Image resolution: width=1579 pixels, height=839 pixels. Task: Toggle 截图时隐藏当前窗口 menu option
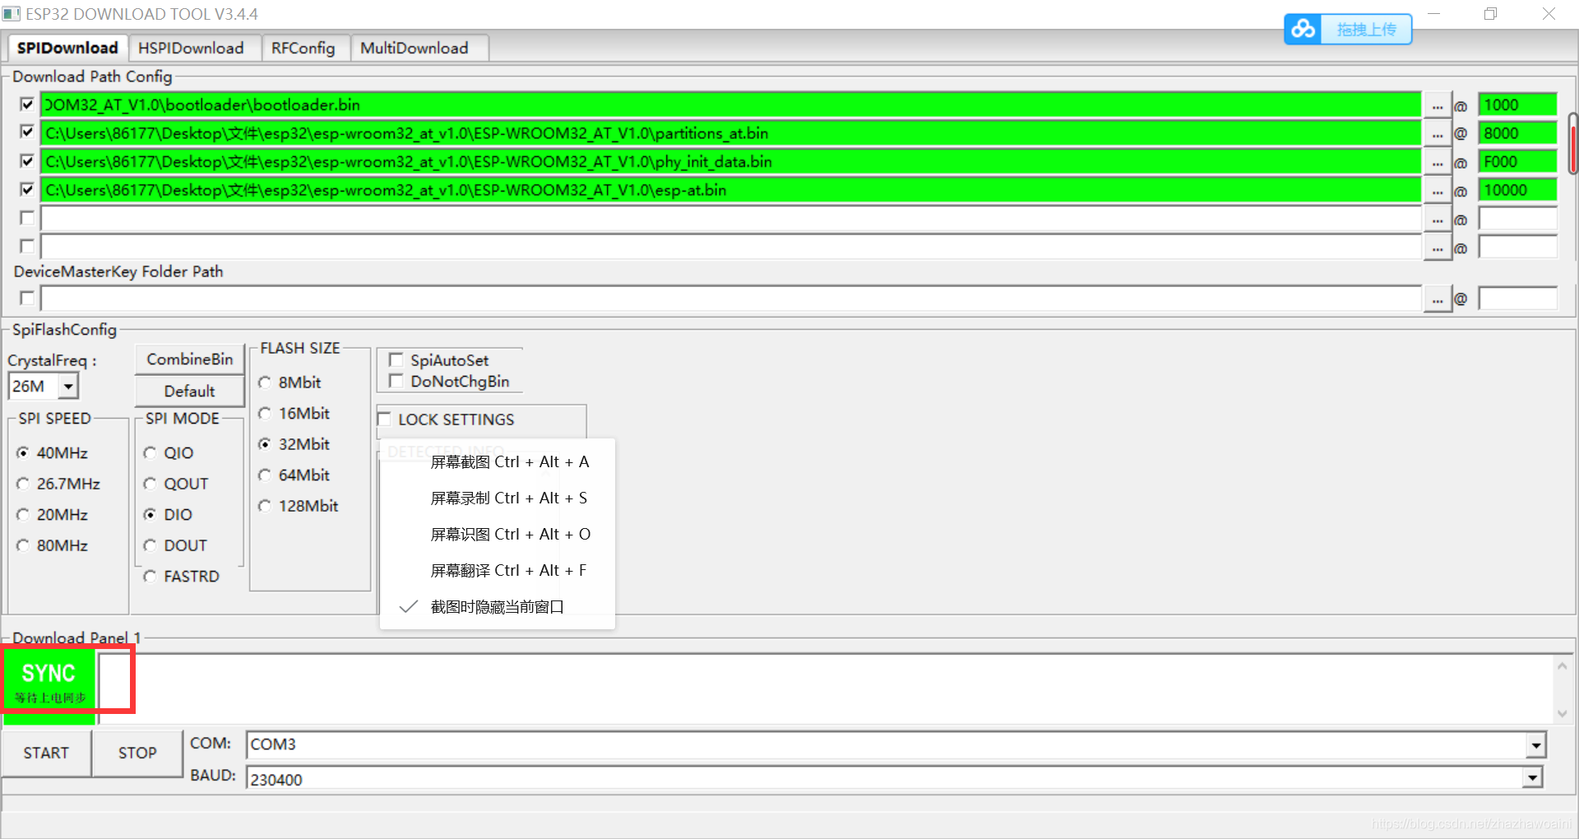tap(498, 607)
